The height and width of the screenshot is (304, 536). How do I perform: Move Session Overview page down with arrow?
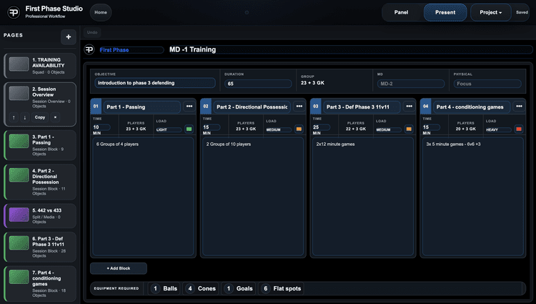point(24,117)
